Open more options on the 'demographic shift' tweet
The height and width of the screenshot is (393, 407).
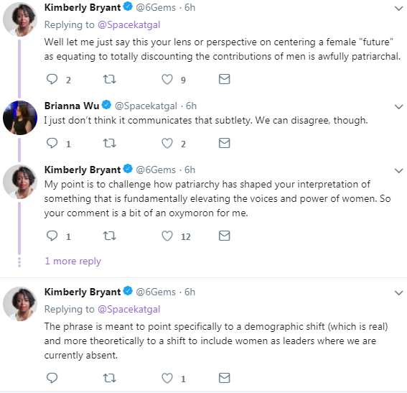(398, 292)
